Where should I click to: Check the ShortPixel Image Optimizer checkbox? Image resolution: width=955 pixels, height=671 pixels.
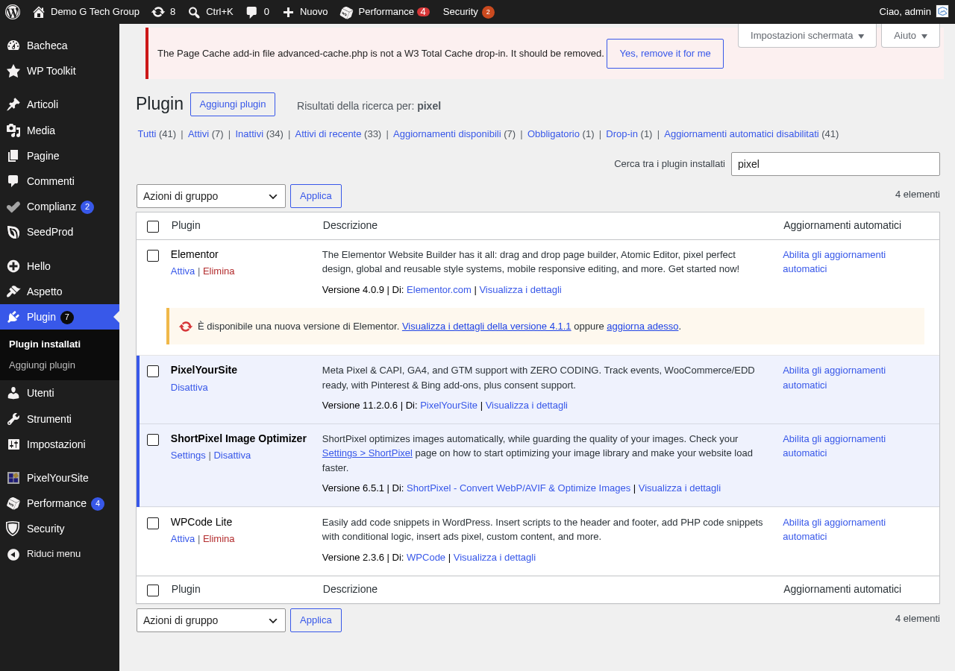[153, 440]
